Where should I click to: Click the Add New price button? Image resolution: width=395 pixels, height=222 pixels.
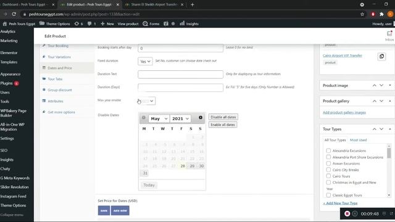click(x=120, y=210)
